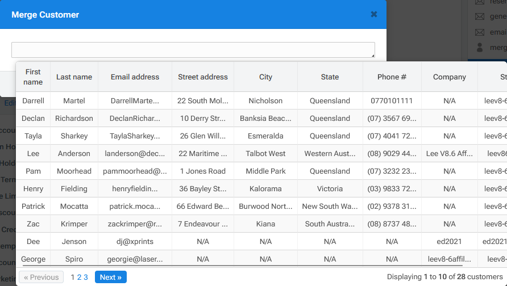This screenshot has width=507, height=286.
Task: Select customer Darrell in first name column
Action: [x=33, y=100]
